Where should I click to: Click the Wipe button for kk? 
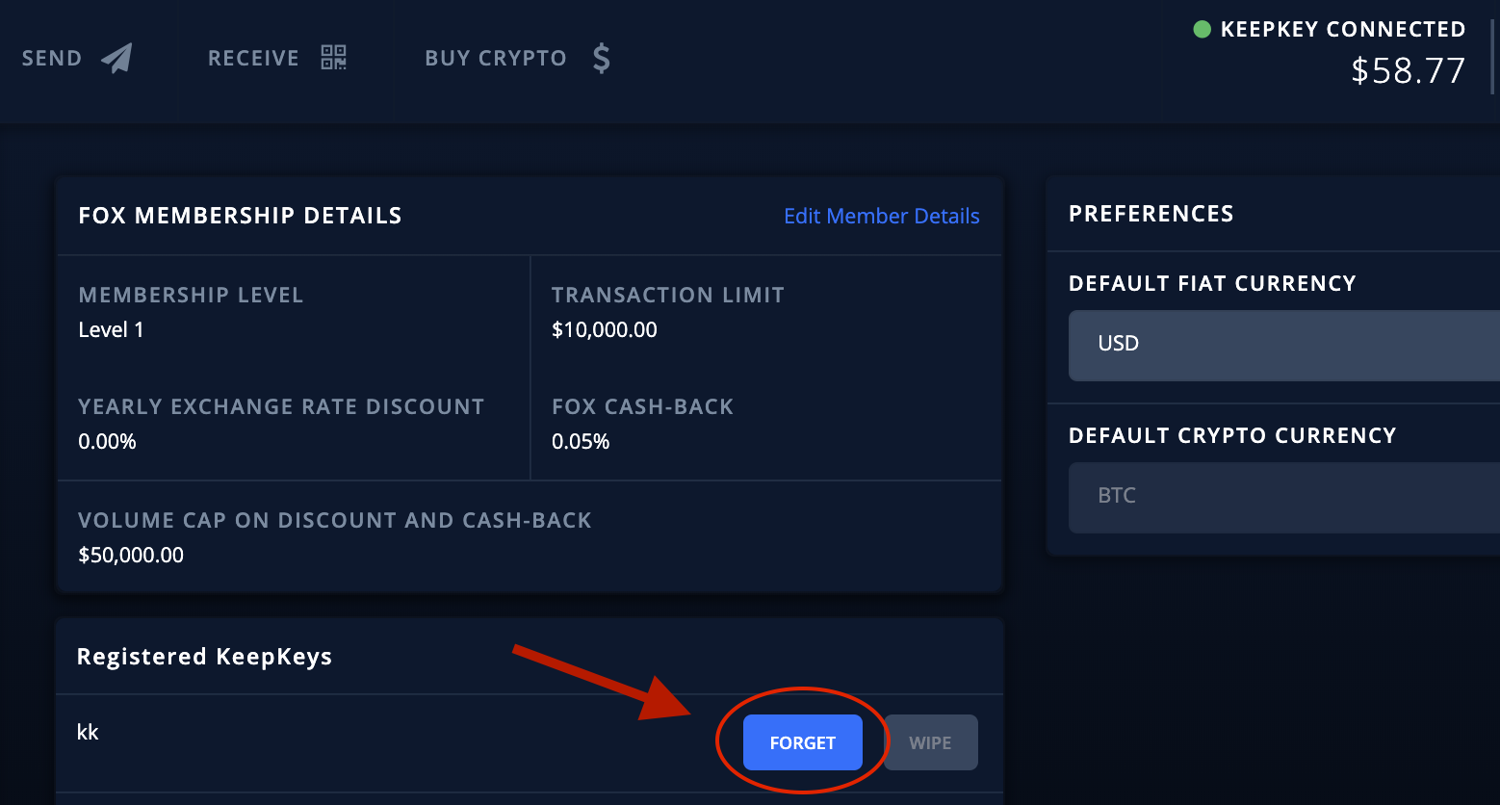930,742
